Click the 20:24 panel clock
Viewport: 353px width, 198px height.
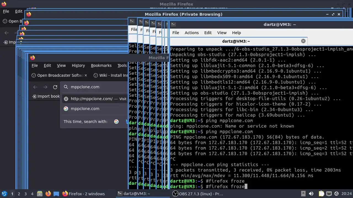347,194
